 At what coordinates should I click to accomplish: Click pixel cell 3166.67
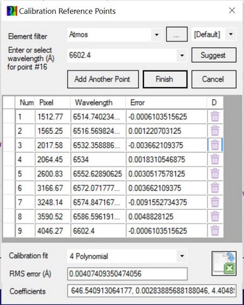(x=52, y=188)
